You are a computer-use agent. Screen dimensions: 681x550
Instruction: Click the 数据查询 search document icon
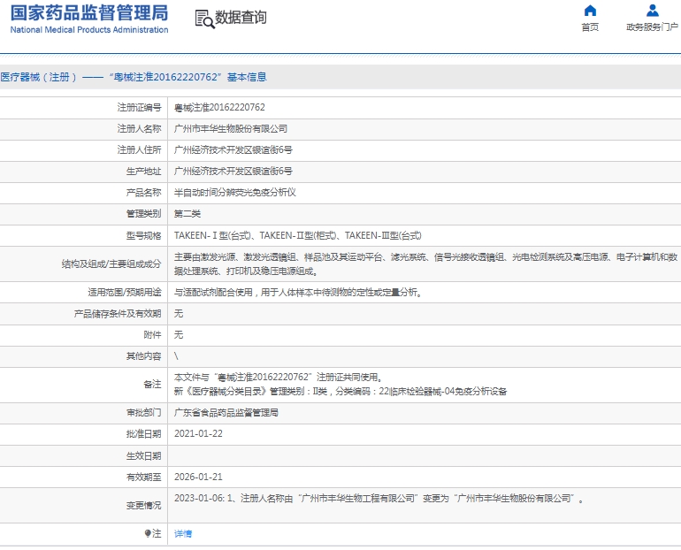click(x=204, y=19)
